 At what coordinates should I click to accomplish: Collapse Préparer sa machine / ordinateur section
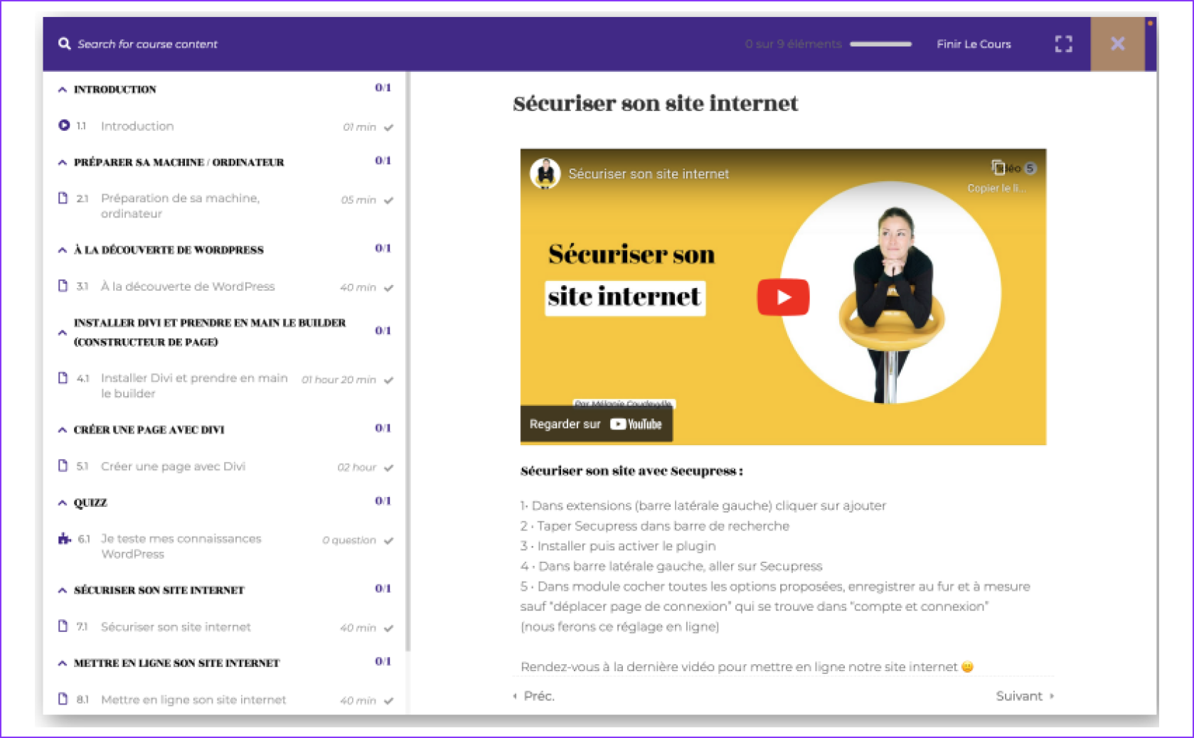tap(63, 163)
